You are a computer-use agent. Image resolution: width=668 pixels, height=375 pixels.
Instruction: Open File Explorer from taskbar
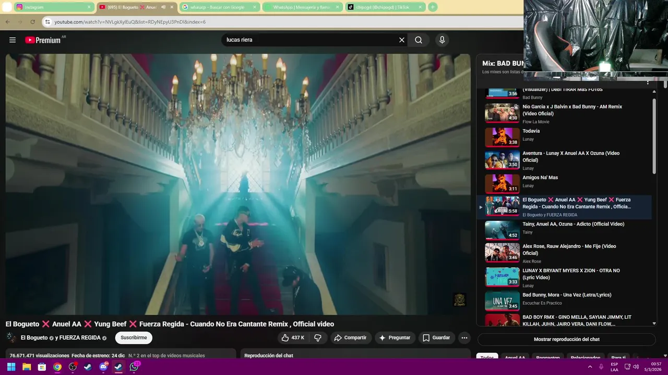click(27, 367)
